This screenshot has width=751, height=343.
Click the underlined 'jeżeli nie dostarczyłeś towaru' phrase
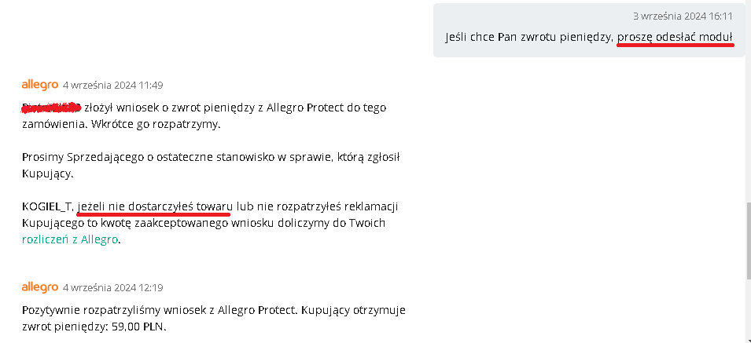[155, 207]
